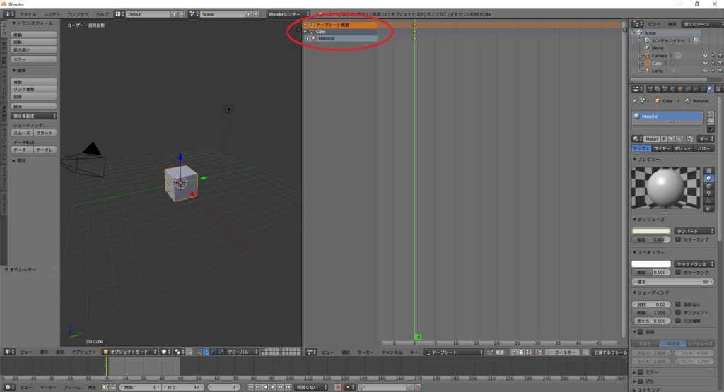Toggle the auto keyframe record button
724x392 pixels.
pos(337,387)
